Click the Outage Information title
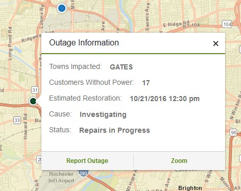This screenshot has width=241, height=191. click(x=84, y=42)
